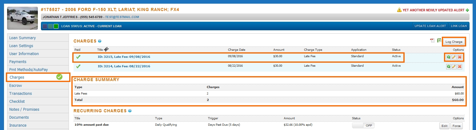Open help icon beside Charges heading

point(100,41)
